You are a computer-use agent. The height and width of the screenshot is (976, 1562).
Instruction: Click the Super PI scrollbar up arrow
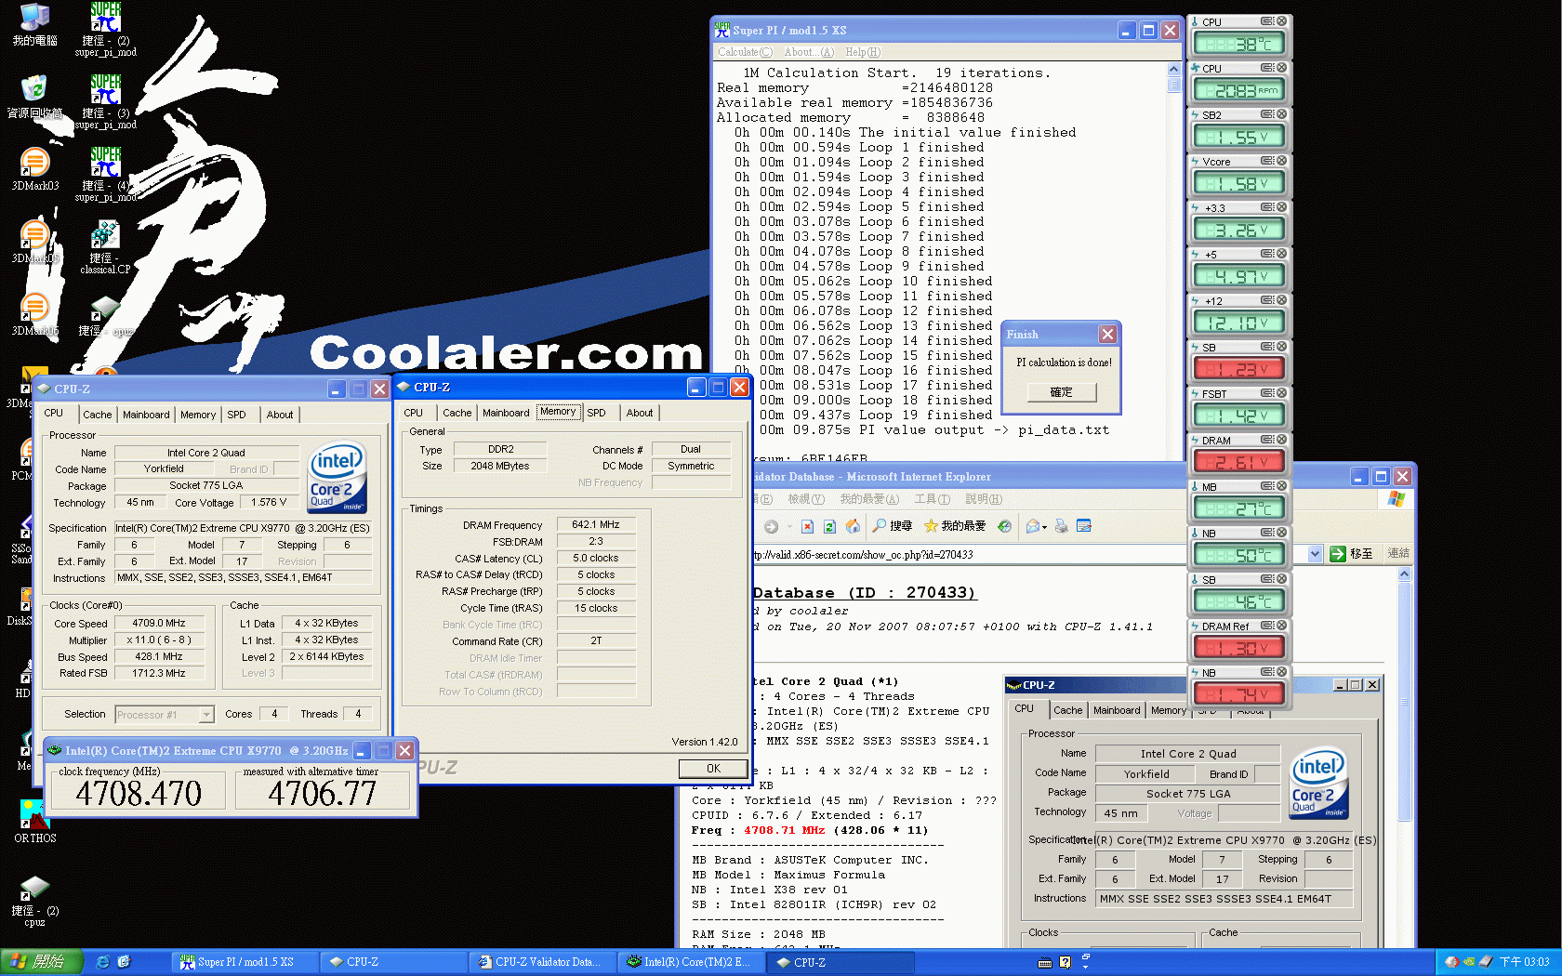pyautogui.click(x=1173, y=69)
